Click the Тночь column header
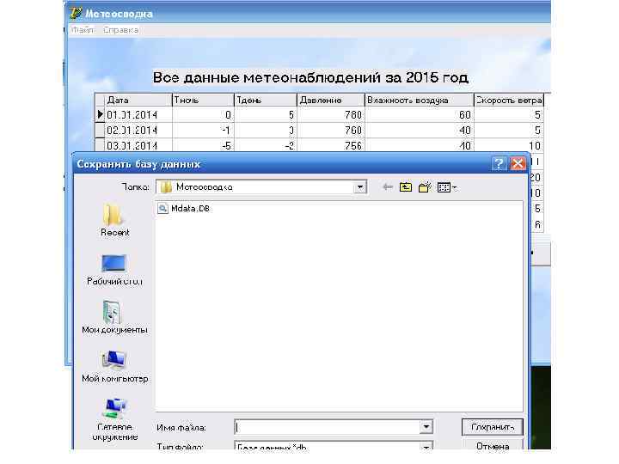 [203, 101]
